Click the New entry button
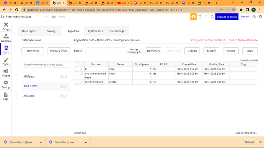This screenshot has width=264, height=148. 153,51
